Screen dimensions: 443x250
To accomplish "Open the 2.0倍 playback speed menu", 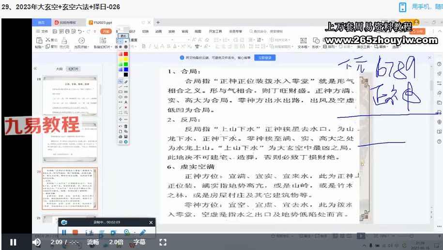I will [x=116, y=242].
